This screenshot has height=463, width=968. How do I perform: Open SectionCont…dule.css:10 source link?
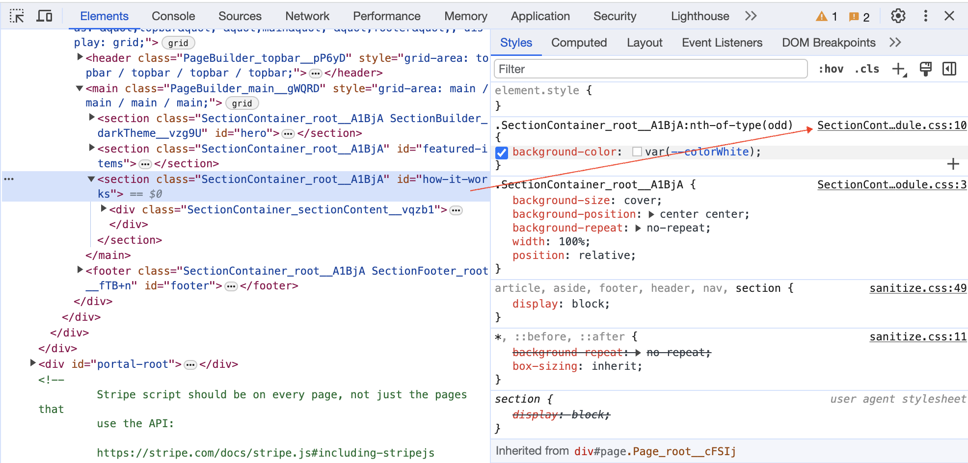pos(891,125)
